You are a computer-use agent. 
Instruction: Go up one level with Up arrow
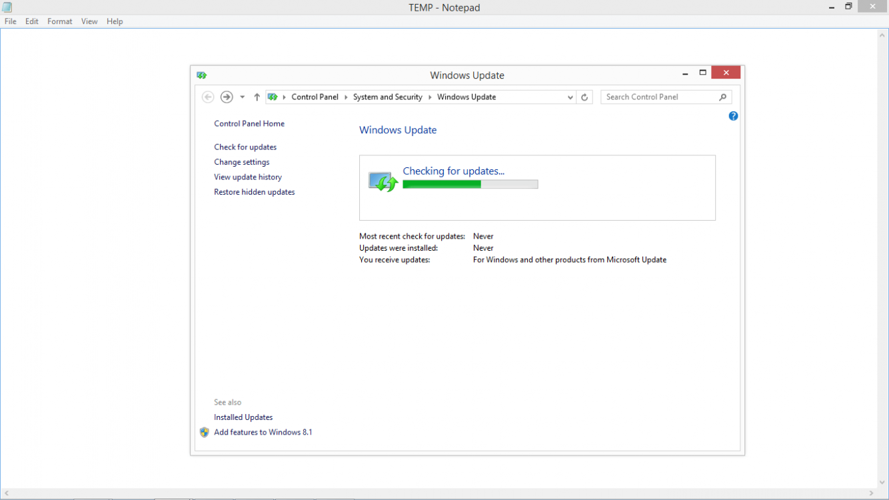click(x=257, y=97)
